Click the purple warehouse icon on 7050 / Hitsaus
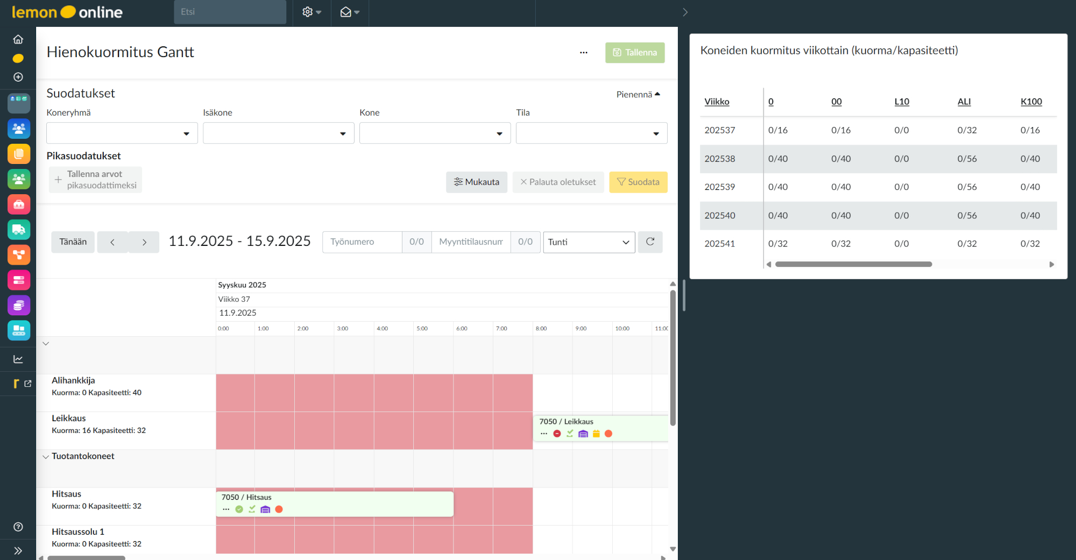The height and width of the screenshot is (560, 1076). pyautogui.click(x=265, y=509)
